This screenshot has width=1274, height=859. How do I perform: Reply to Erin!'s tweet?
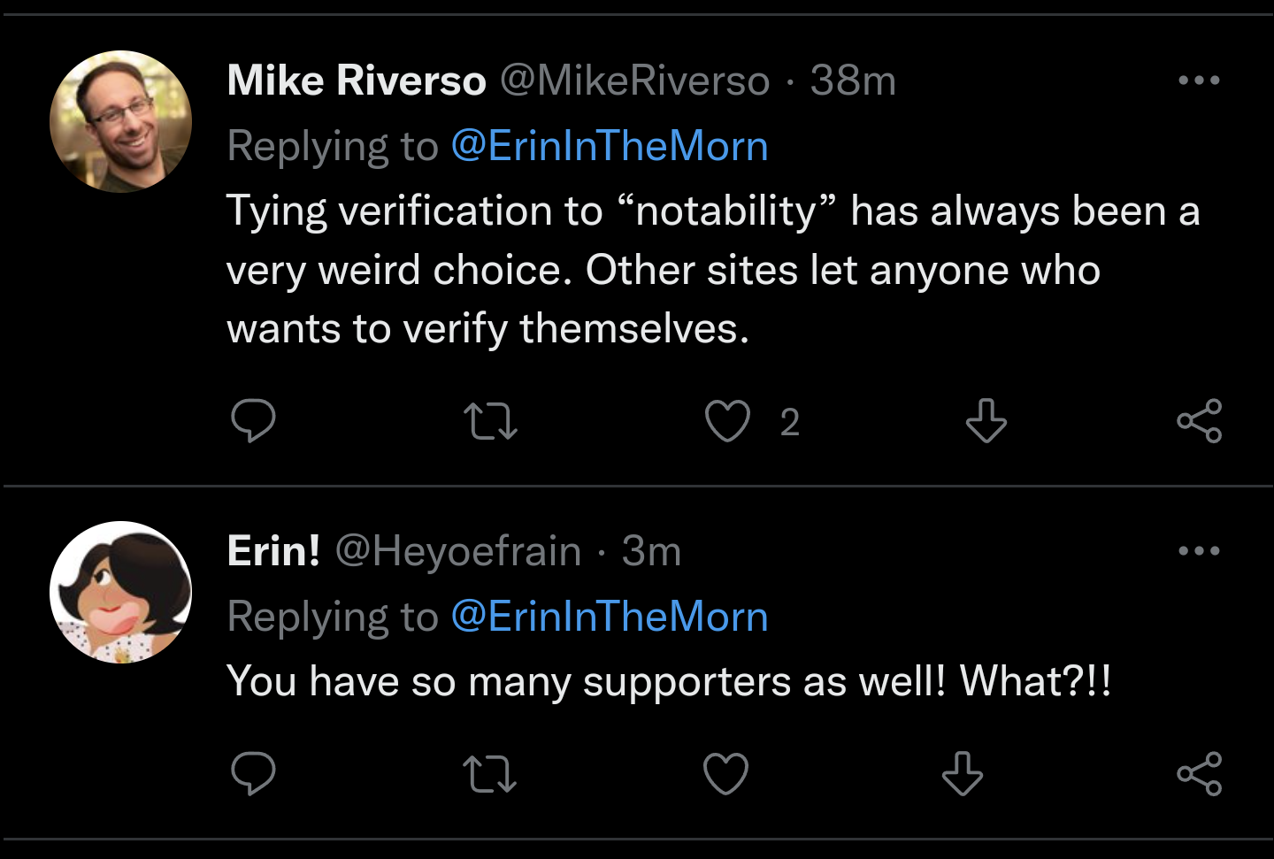pos(253,774)
